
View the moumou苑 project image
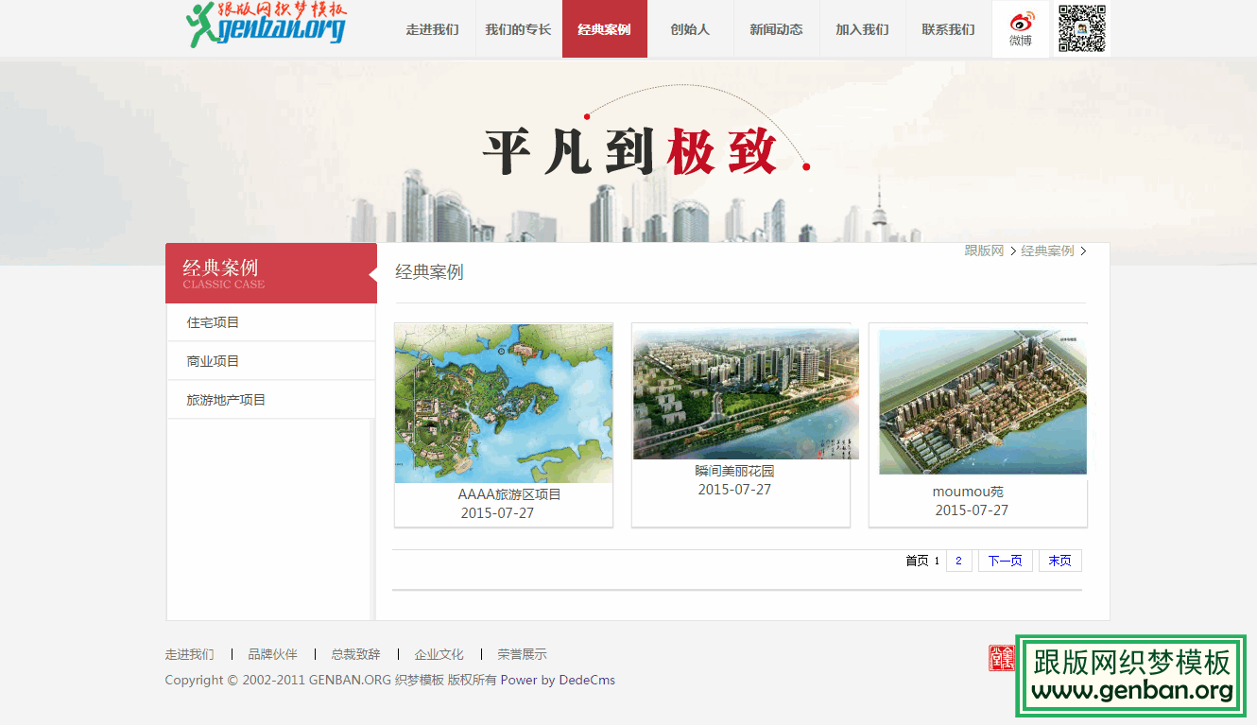pyautogui.click(x=982, y=402)
